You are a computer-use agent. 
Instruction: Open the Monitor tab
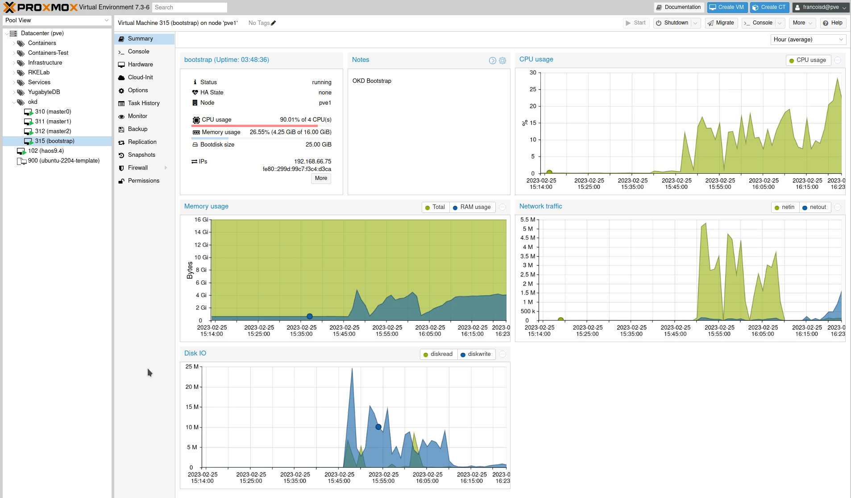[144, 117]
